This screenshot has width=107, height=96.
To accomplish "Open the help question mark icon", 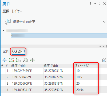I will click(90, 4).
